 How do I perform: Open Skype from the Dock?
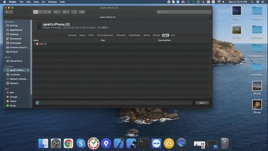(81, 143)
